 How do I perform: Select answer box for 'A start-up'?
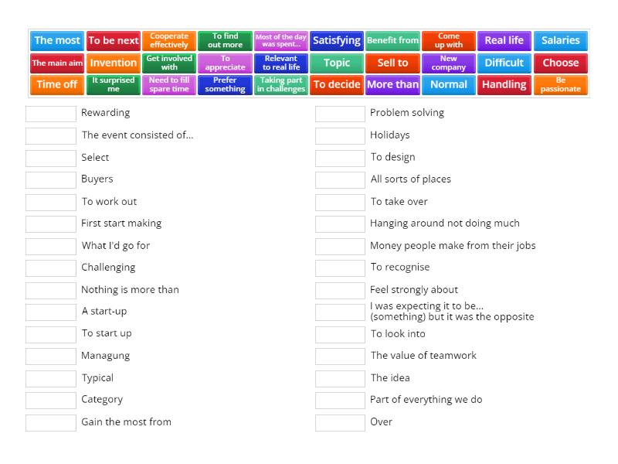pos(51,312)
